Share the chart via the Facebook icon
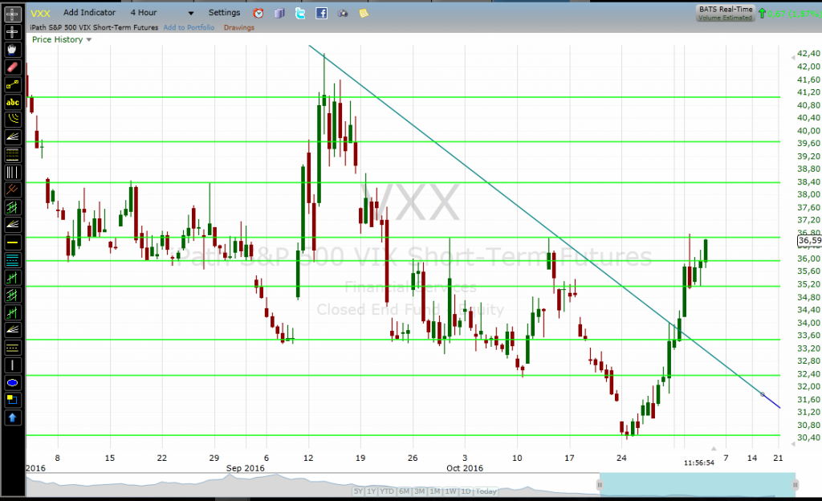This screenshot has width=822, height=501. pyautogui.click(x=321, y=13)
